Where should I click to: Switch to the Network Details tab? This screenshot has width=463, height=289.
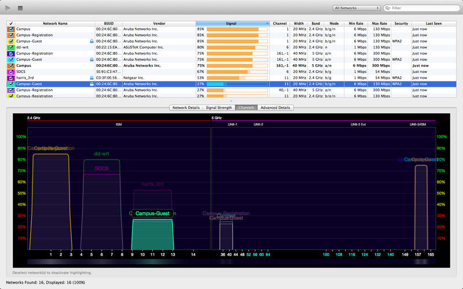[x=186, y=108]
